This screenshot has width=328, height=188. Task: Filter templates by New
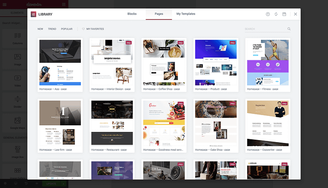[40, 29]
